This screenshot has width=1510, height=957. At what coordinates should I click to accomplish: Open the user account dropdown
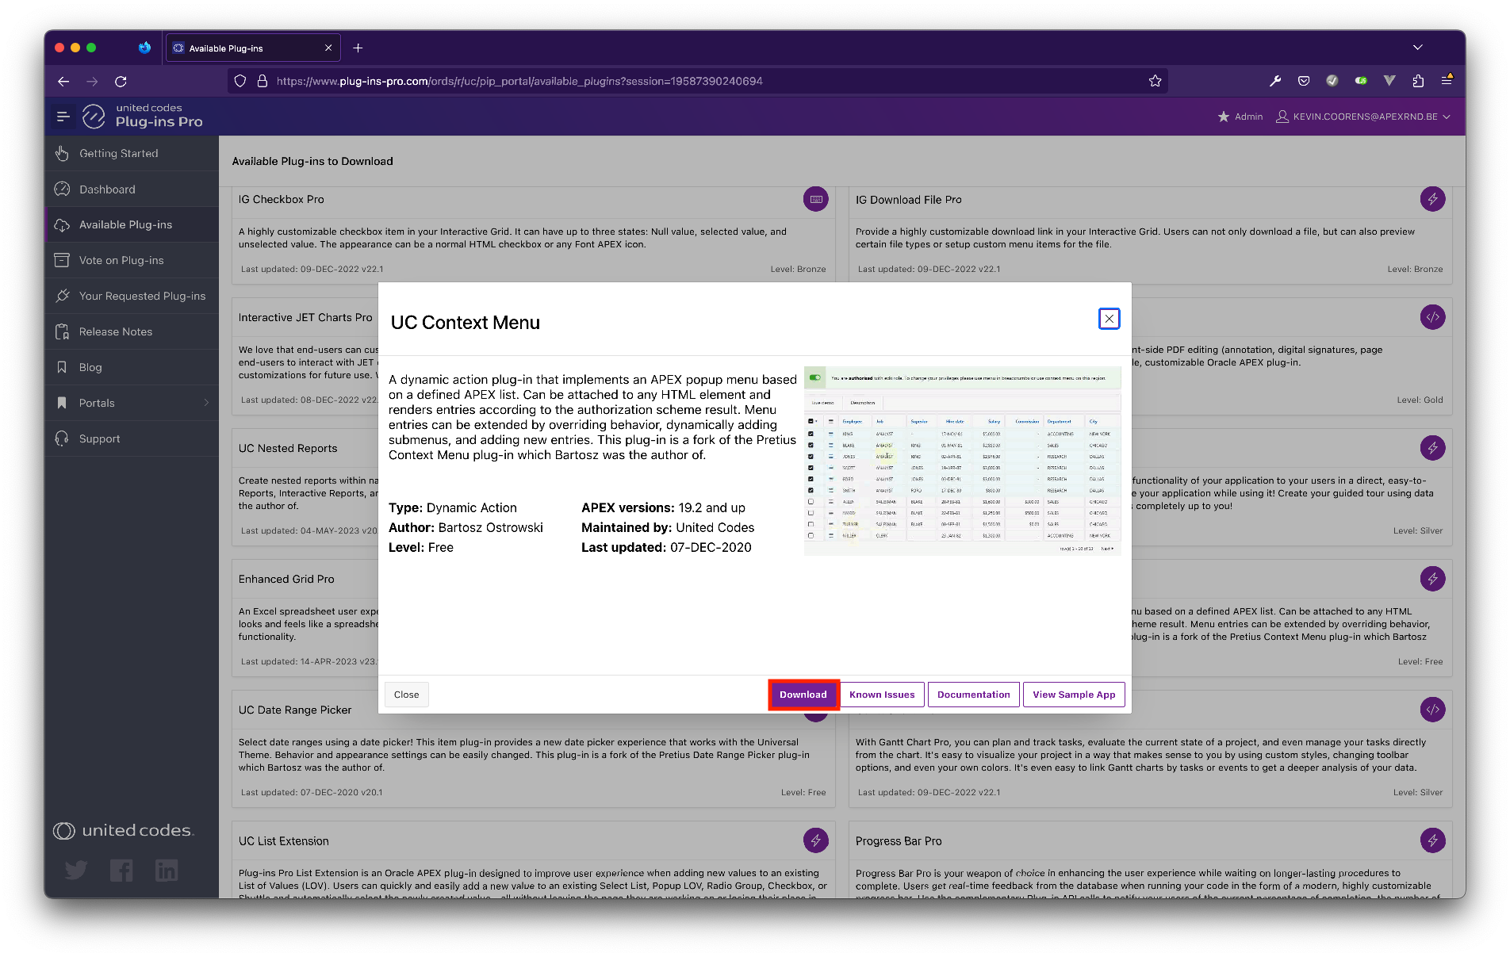click(x=1363, y=117)
